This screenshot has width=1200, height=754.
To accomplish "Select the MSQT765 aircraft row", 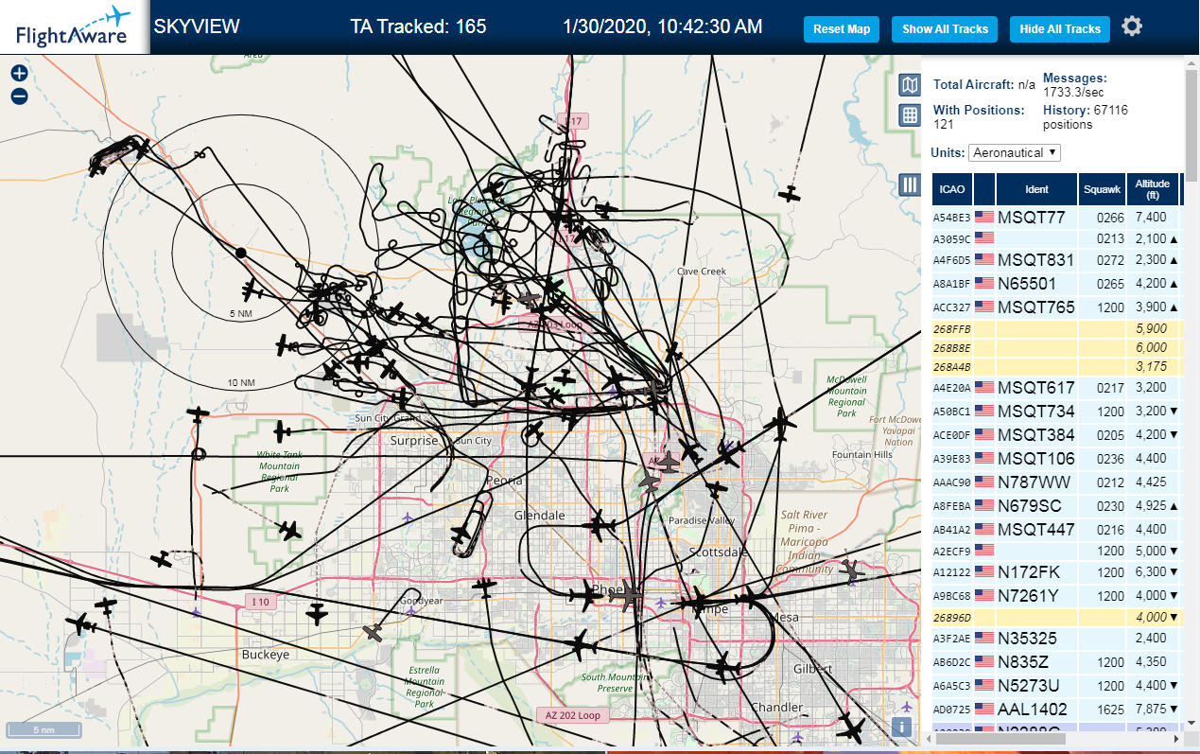I will tap(1056, 307).
